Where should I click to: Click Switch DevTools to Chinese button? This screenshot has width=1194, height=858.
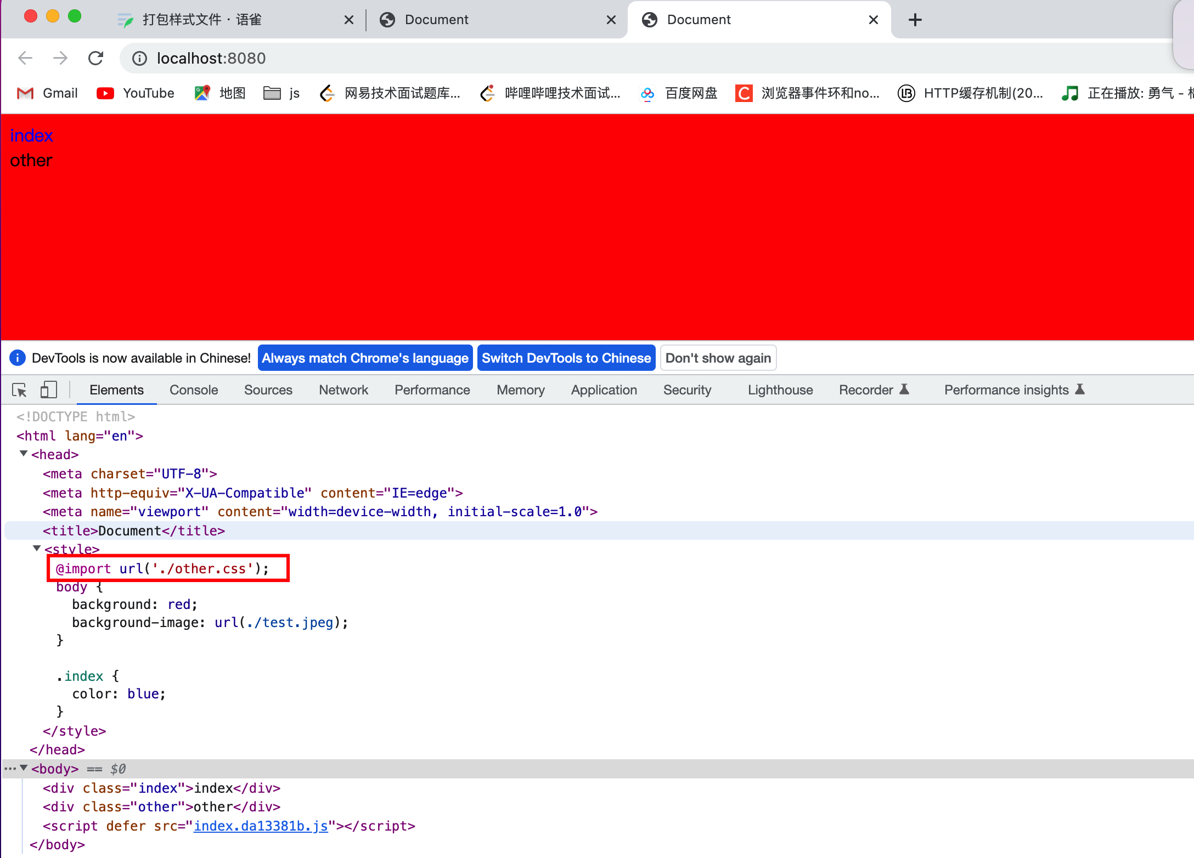[x=566, y=358]
